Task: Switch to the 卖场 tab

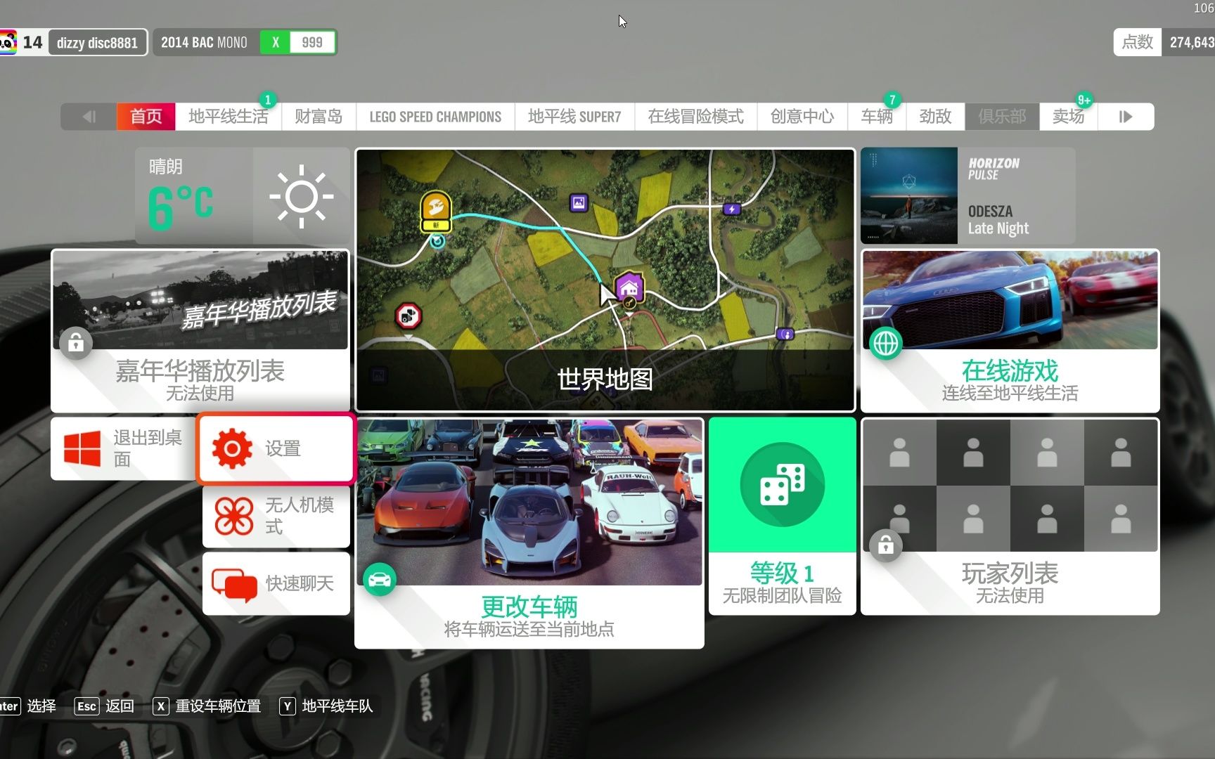Action: [1068, 117]
